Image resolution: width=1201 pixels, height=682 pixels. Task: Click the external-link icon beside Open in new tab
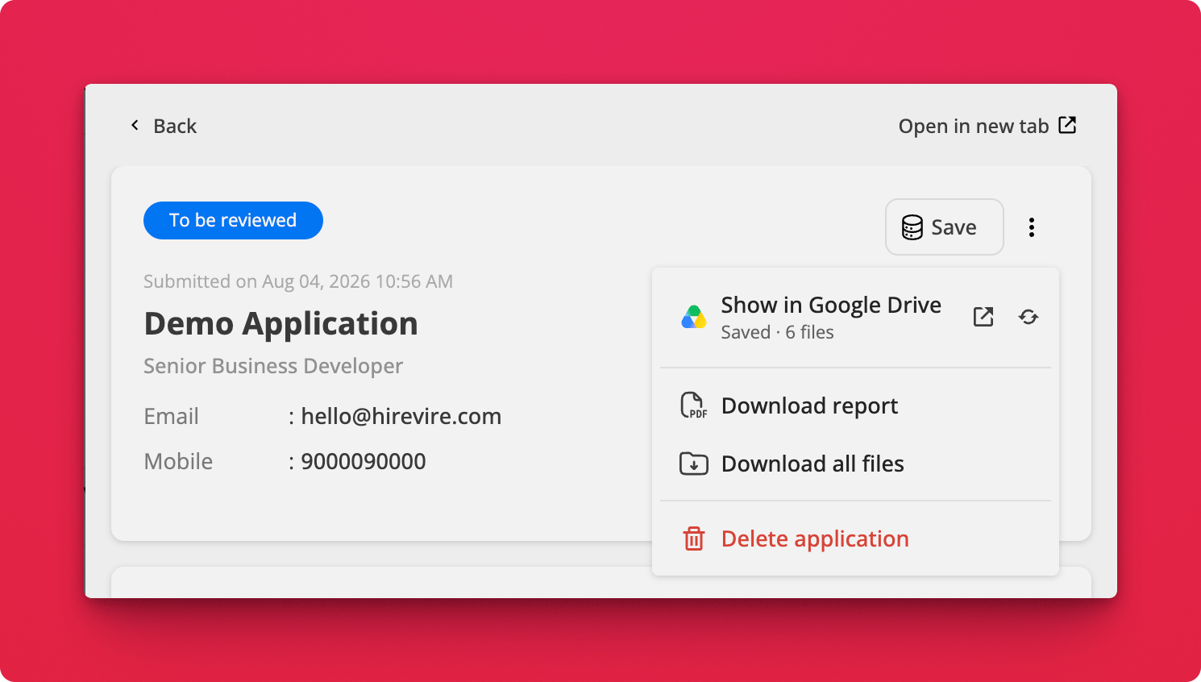coord(1067,125)
